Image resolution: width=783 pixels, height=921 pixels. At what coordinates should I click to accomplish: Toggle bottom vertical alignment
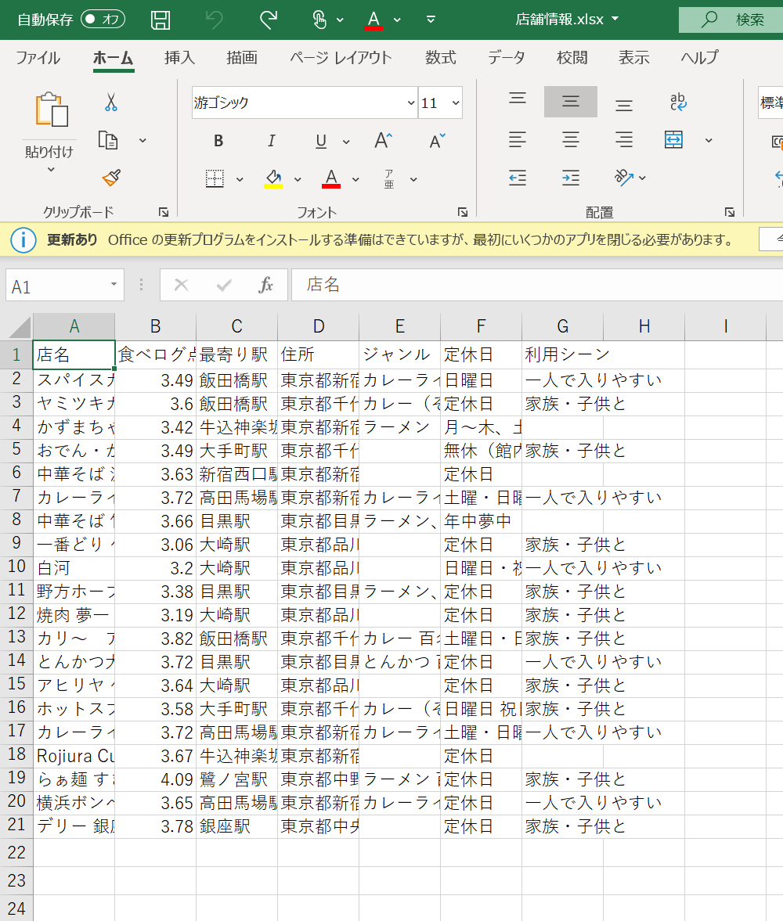pyautogui.click(x=624, y=106)
